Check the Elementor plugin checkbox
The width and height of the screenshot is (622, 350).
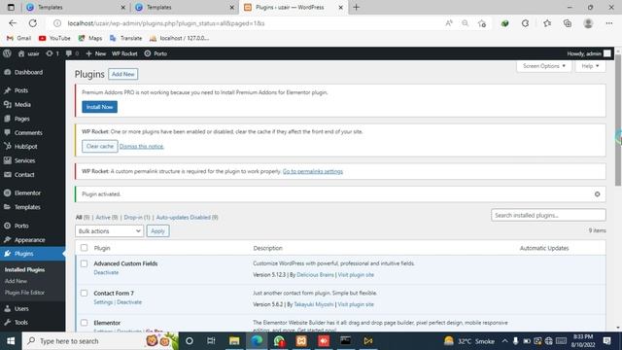pos(85,323)
